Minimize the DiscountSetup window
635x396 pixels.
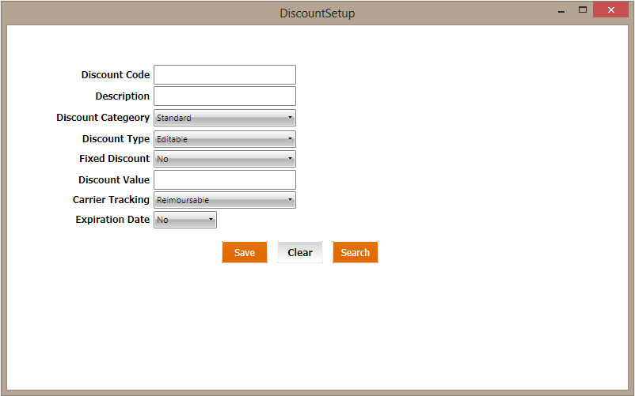tap(561, 10)
